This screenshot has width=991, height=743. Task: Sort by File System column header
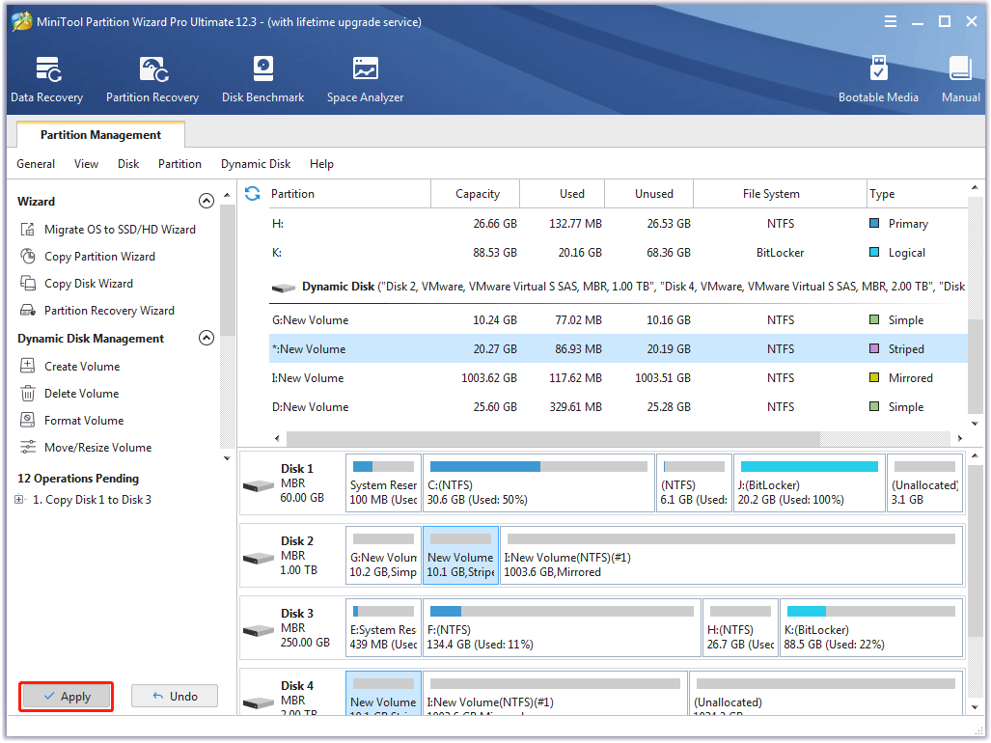[x=780, y=194]
